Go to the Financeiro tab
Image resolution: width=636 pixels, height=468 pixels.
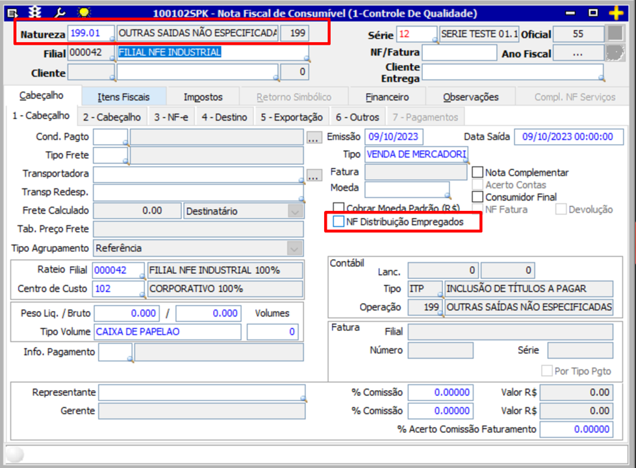tap(387, 97)
